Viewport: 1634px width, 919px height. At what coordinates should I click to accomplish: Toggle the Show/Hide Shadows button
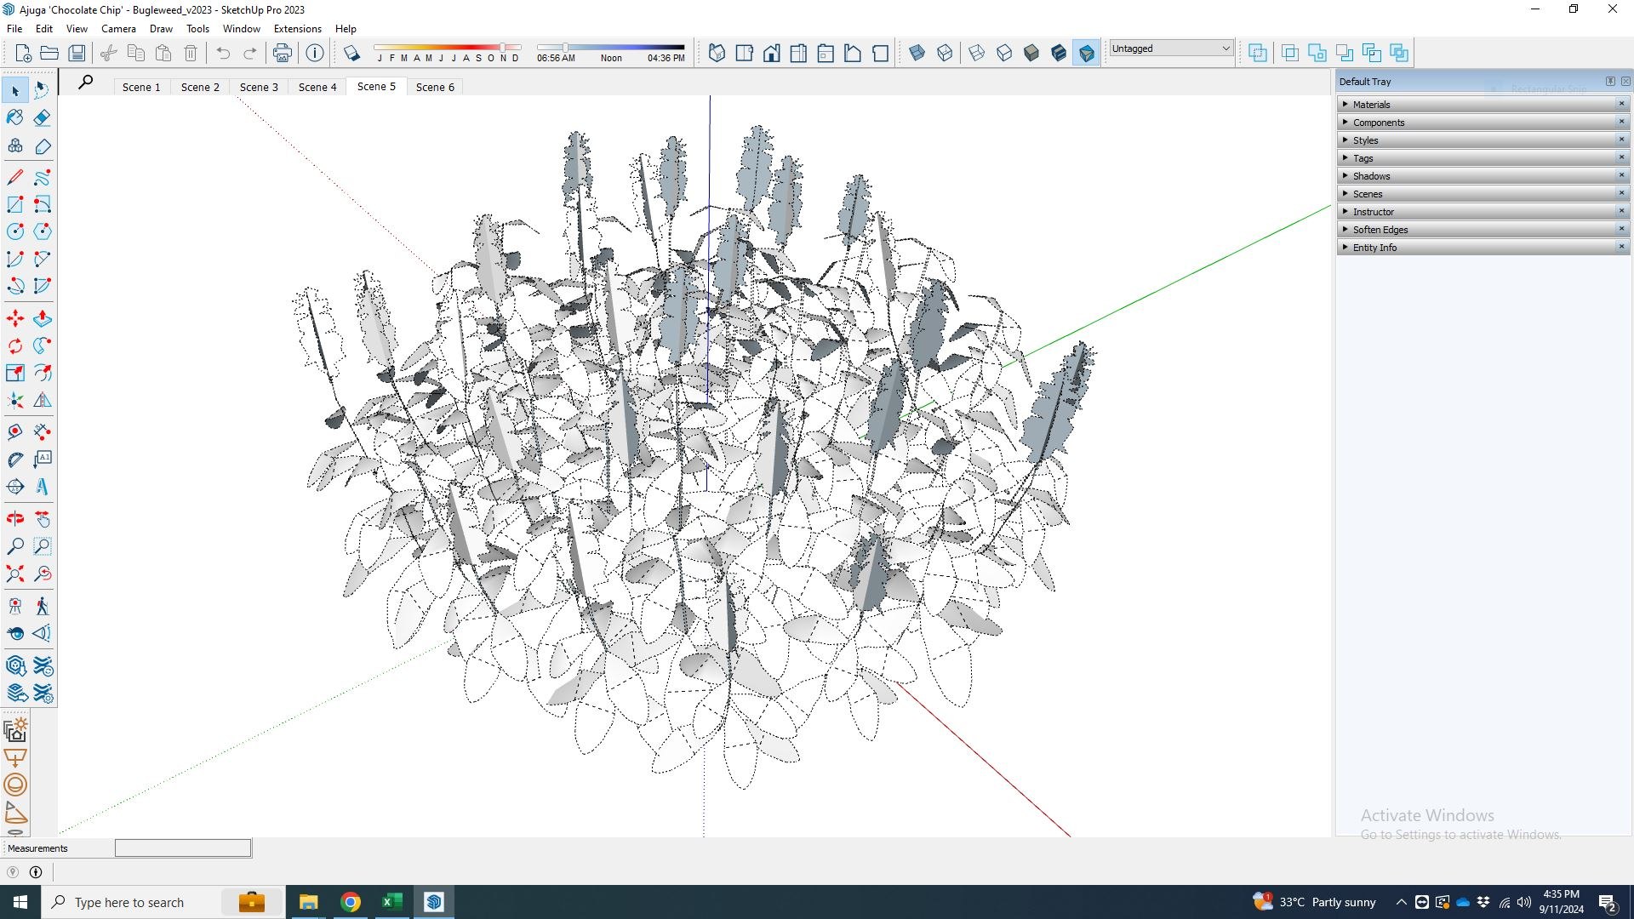[351, 53]
